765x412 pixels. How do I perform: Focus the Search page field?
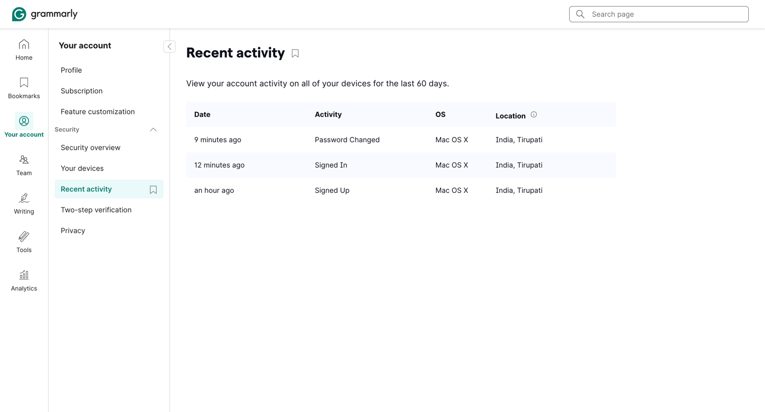pos(659,14)
